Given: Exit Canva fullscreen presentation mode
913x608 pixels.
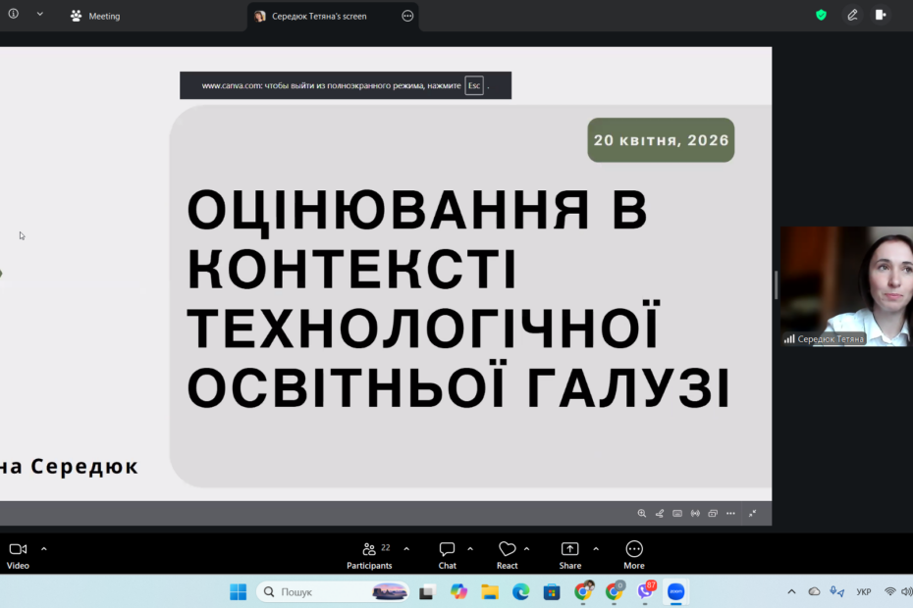Looking at the screenshot, I should pos(753,513).
